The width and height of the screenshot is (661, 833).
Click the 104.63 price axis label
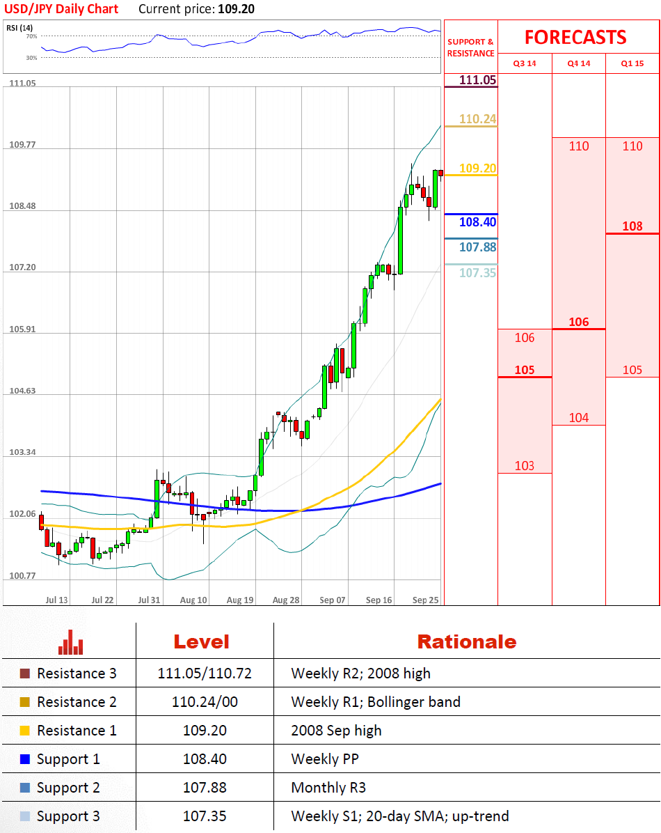point(22,391)
